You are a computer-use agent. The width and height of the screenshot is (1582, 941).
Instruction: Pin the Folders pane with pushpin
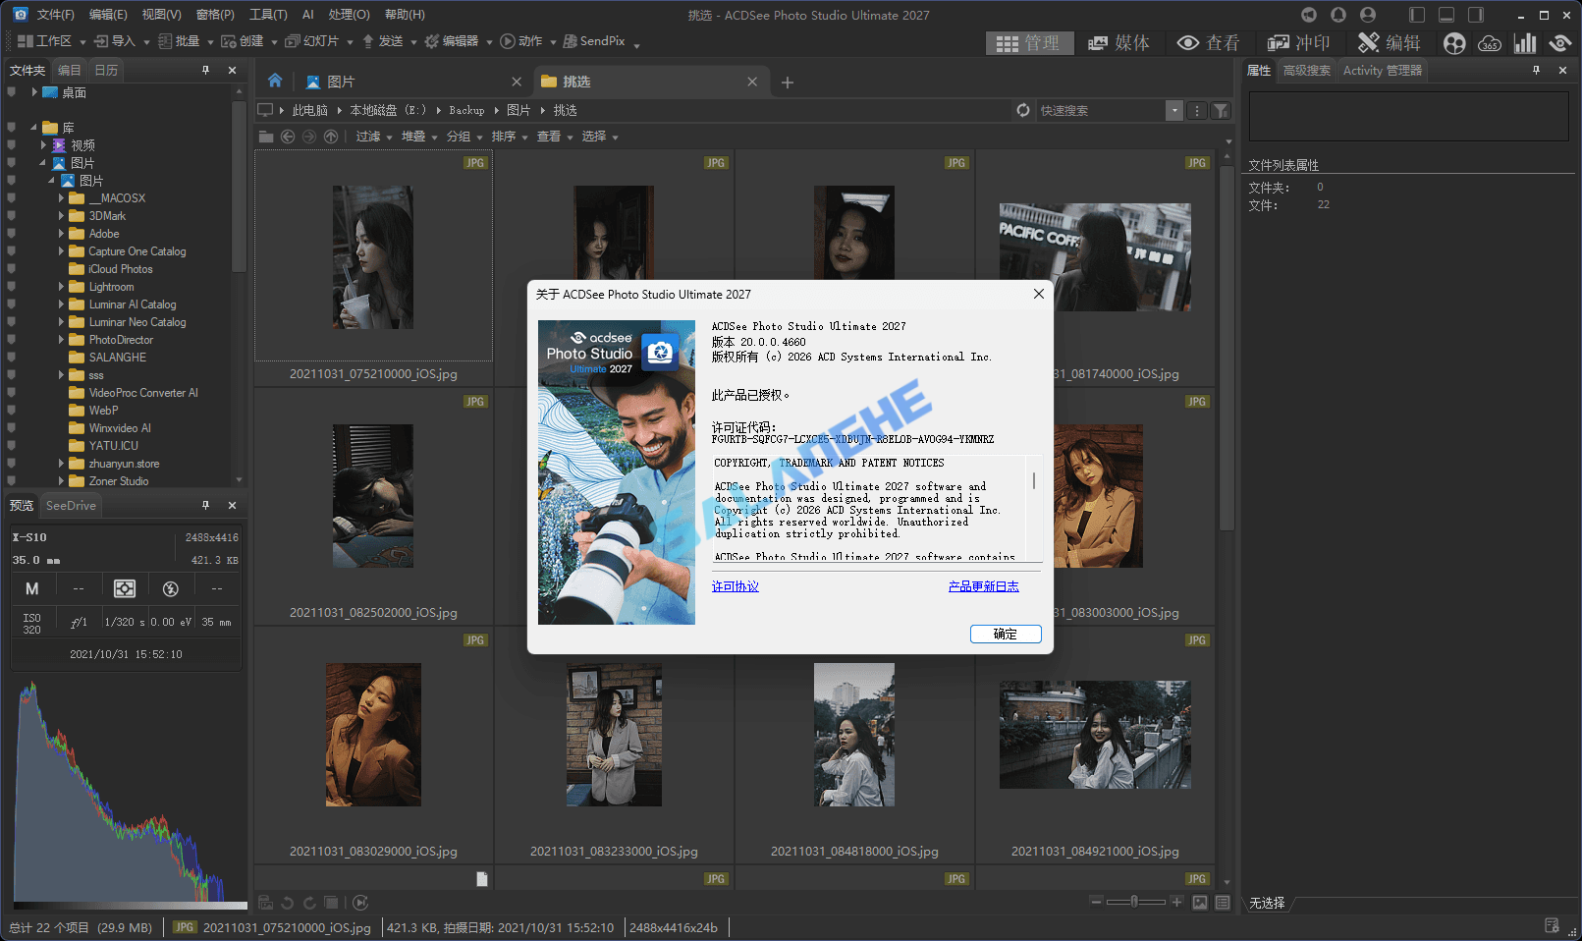pyautogui.click(x=205, y=70)
